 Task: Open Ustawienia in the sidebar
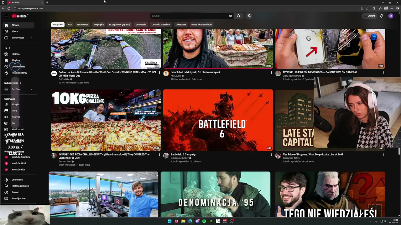pyautogui.click(x=18, y=180)
